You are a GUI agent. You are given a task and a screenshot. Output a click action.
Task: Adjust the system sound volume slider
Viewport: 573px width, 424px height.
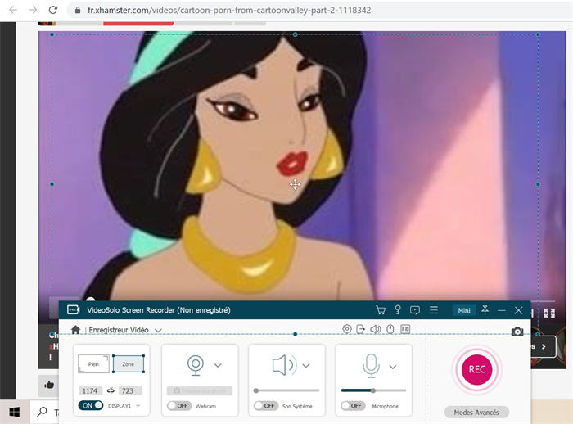(286, 390)
